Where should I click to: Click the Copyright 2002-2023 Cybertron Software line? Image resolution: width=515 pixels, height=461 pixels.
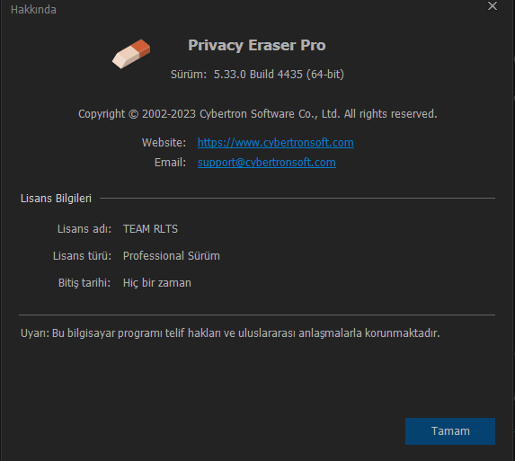257,114
